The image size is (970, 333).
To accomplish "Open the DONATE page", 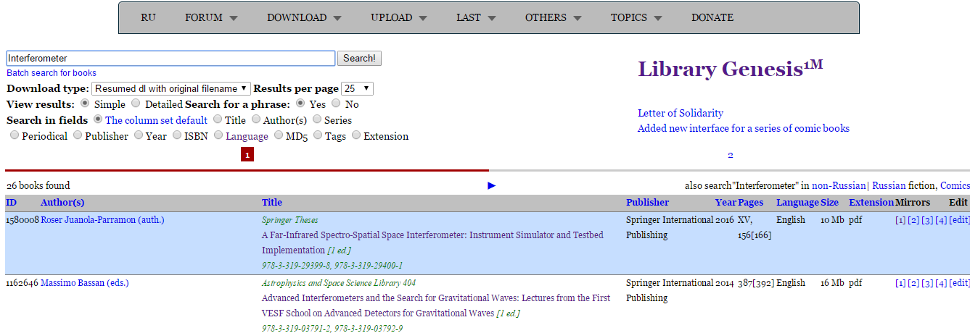I will pos(712,17).
